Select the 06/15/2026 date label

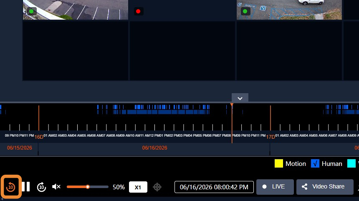pyautogui.click(x=20, y=148)
